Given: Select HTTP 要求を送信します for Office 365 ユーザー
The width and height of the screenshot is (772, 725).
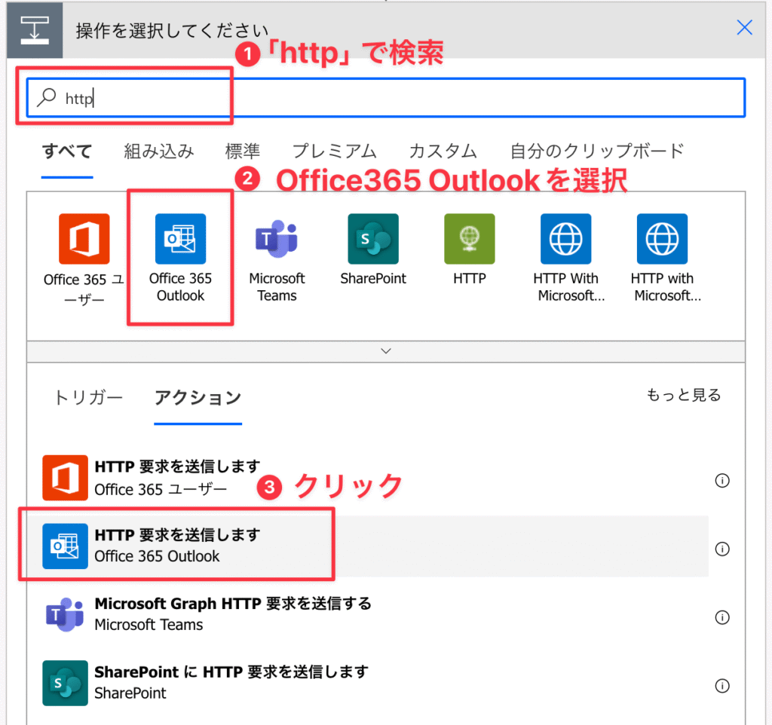Looking at the screenshot, I should pyautogui.click(x=368, y=478).
